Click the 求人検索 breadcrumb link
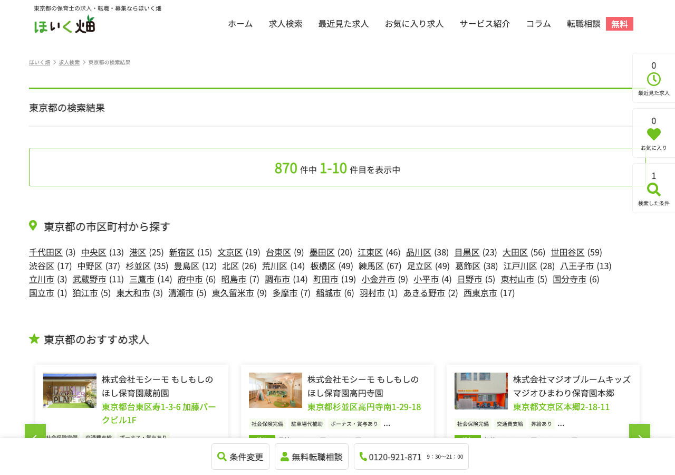This screenshot has width=675, height=475. click(69, 62)
